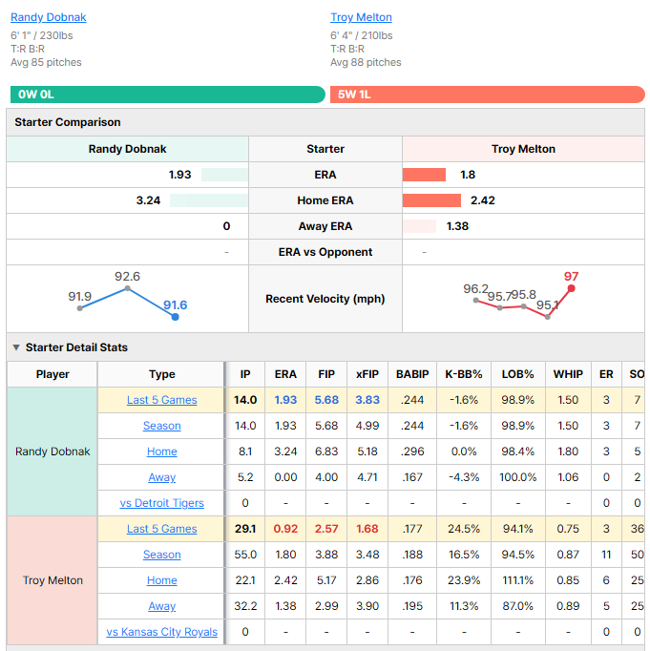This screenshot has height=651, width=650.
Task: Click the IP column header
Action: click(x=245, y=374)
